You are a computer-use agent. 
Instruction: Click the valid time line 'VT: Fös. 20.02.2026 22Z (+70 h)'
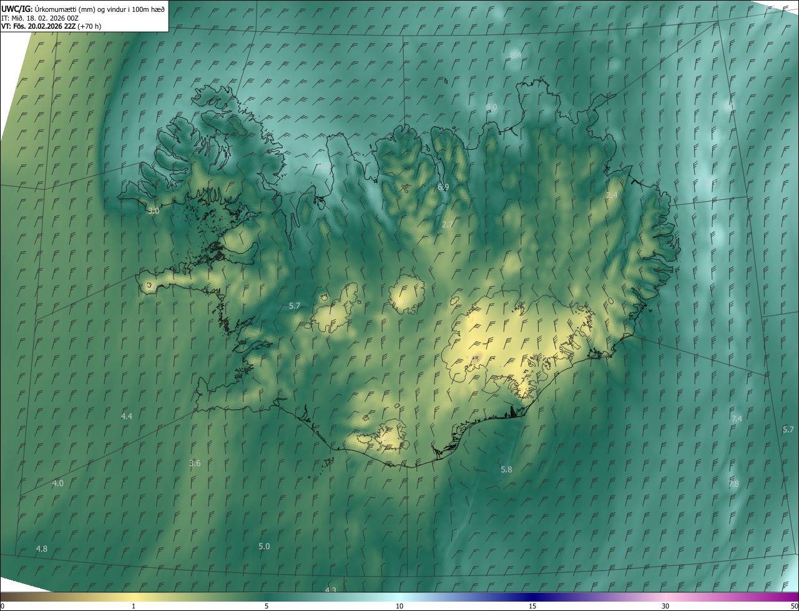coord(51,26)
